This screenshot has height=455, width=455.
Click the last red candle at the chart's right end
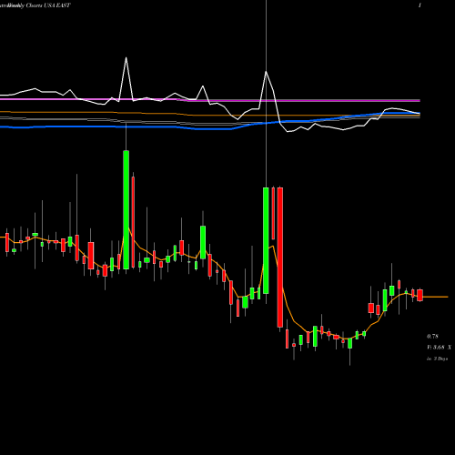[420, 295]
